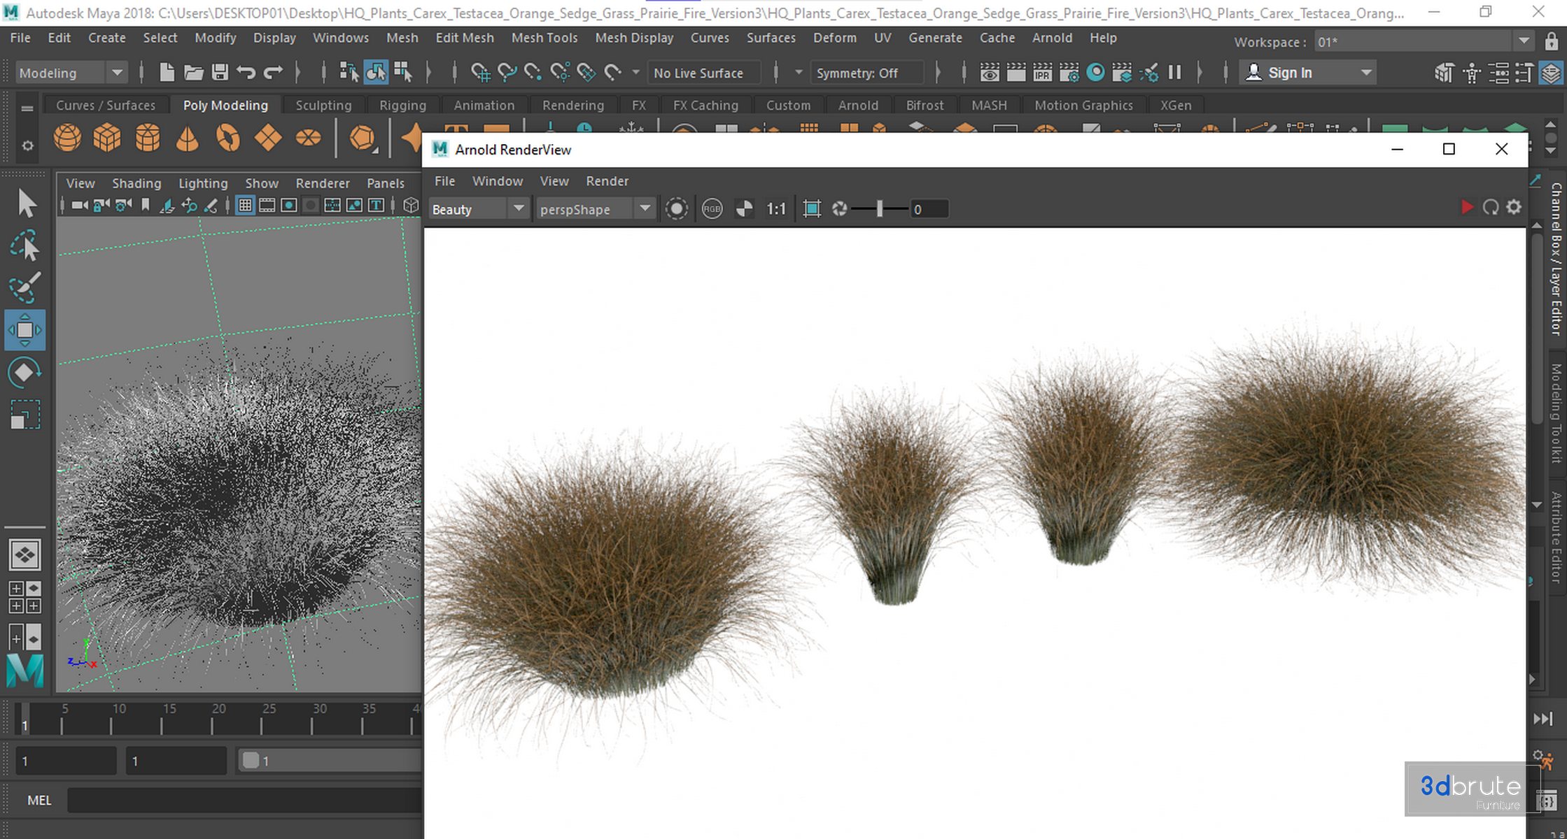The width and height of the screenshot is (1567, 839).
Task: Start the Arnold render with the red play icon
Action: pyautogui.click(x=1467, y=208)
